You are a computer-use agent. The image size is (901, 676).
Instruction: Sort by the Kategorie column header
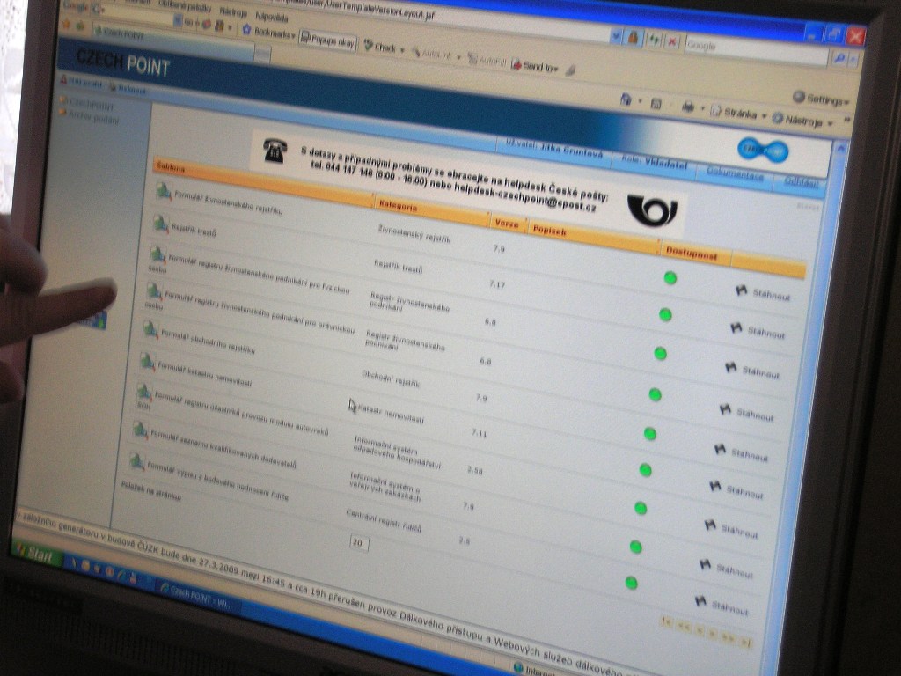pyautogui.click(x=398, y=206)
